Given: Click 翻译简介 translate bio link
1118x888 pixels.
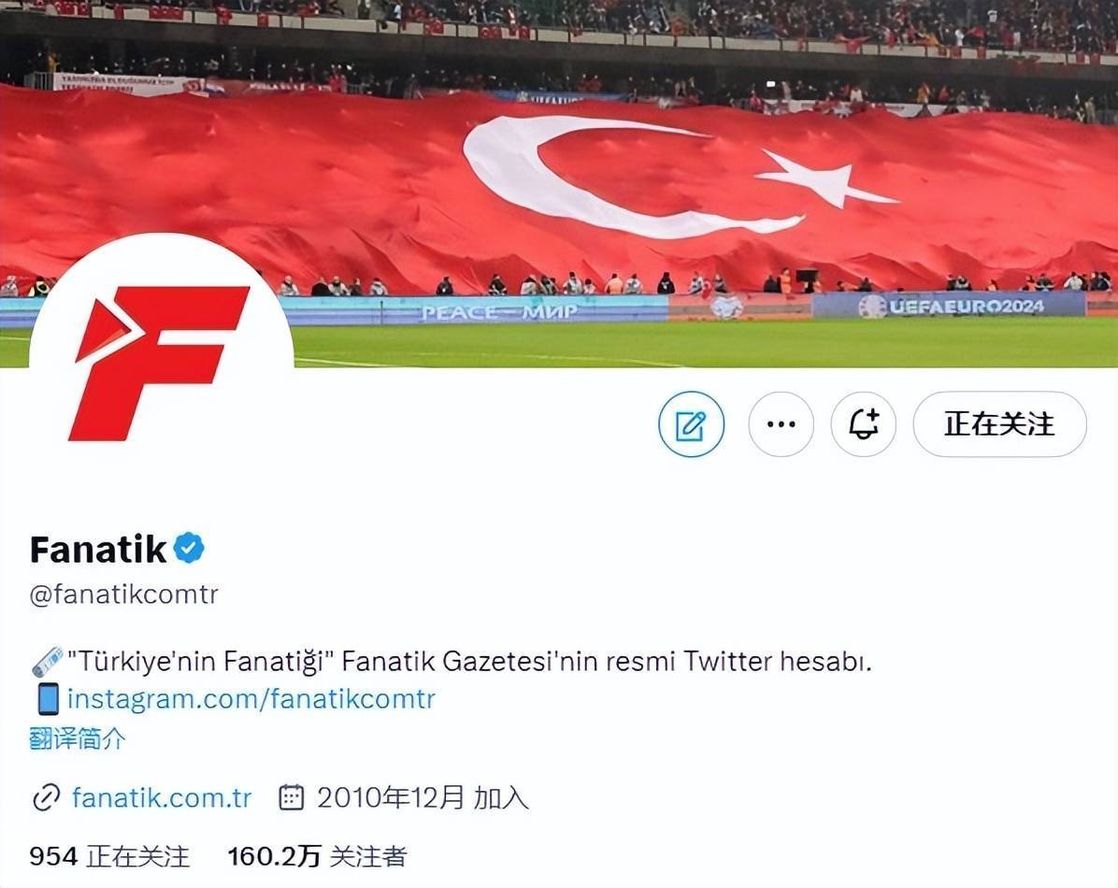Looking at the screenshot, I should pyautogui.click(x=78, y=738).
